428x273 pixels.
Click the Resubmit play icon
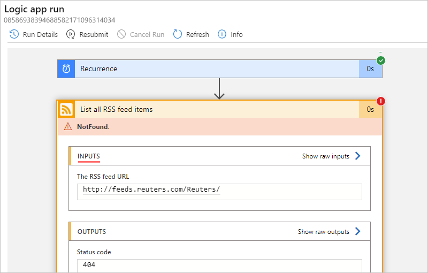tap(71, 34)
